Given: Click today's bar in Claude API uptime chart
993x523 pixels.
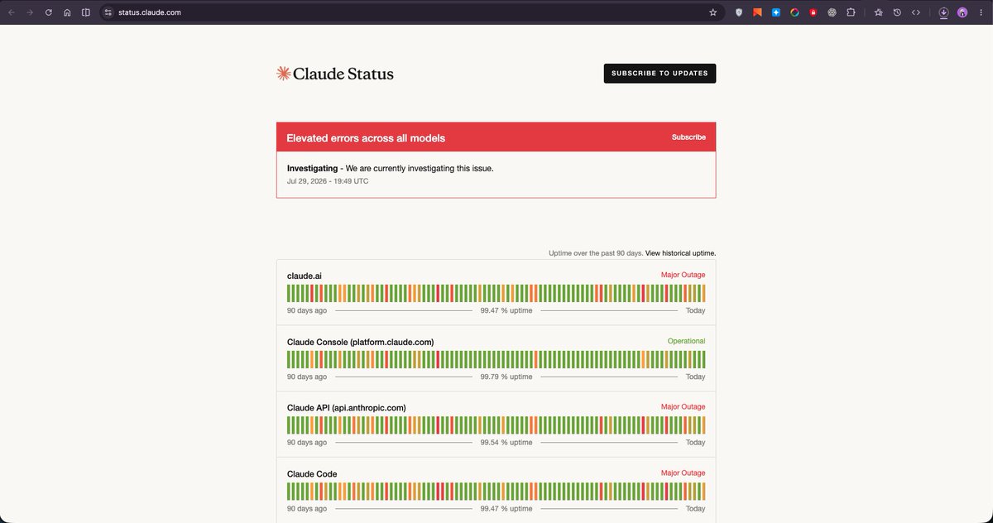Looking at the screenshot, I should pyautogui.click(x=703, y=425).
